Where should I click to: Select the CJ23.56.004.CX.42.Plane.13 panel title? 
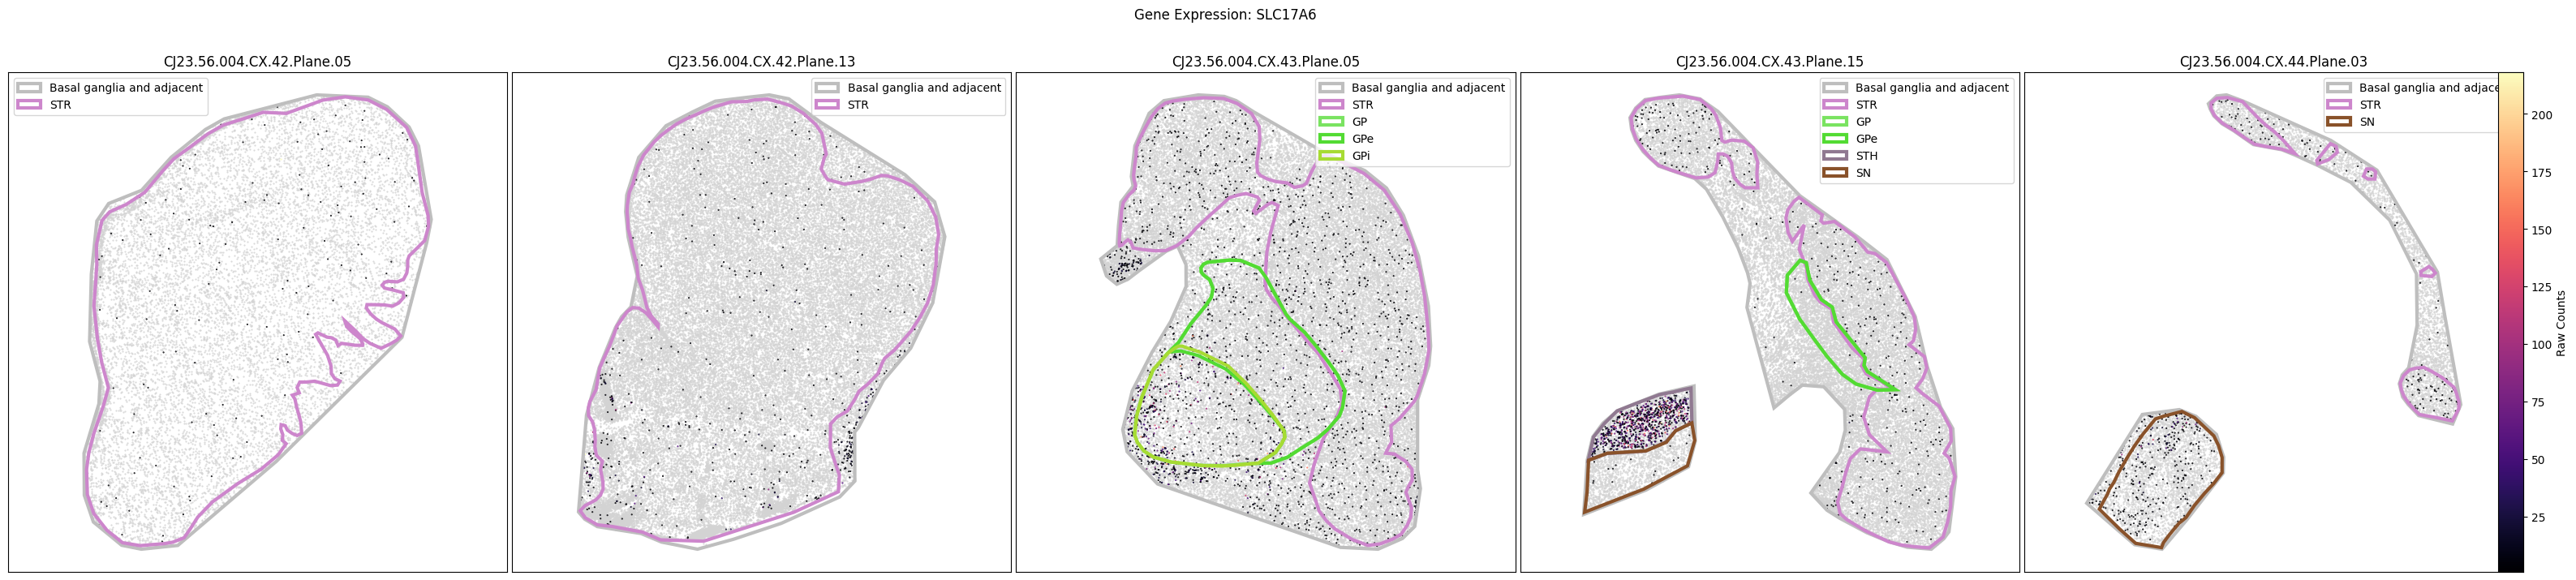(x=761, y=62)
